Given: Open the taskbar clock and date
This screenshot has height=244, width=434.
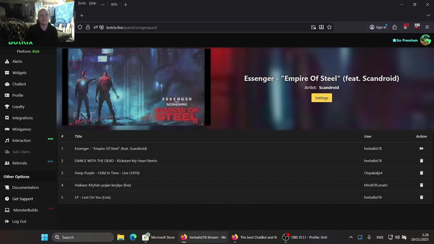Looking at the screenshot, I should [x=420, y=237].
